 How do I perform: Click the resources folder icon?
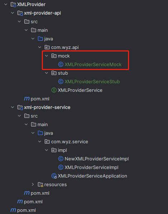click(40, 184)
